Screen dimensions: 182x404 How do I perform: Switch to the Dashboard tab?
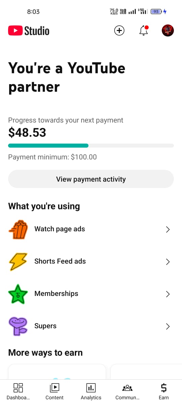click(18, 392)
